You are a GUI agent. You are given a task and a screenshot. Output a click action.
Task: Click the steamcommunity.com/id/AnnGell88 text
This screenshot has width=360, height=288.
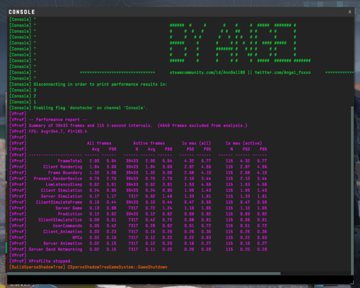[x=207, y=73]
